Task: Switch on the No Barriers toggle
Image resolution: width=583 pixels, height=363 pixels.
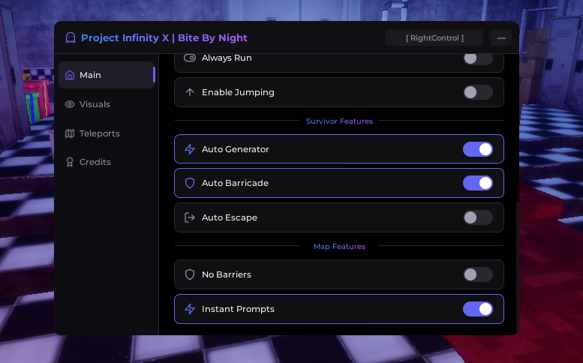Action: [478, 274]
